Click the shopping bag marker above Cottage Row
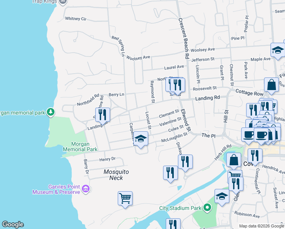Screen dimensions: 285x229 point(271,85)
